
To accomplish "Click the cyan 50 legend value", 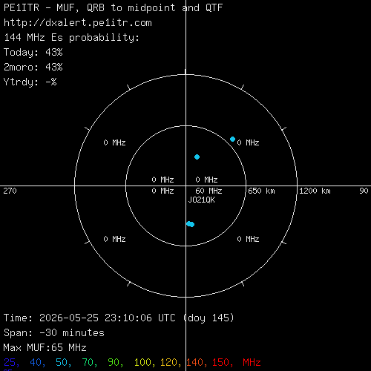I will 63,363.
